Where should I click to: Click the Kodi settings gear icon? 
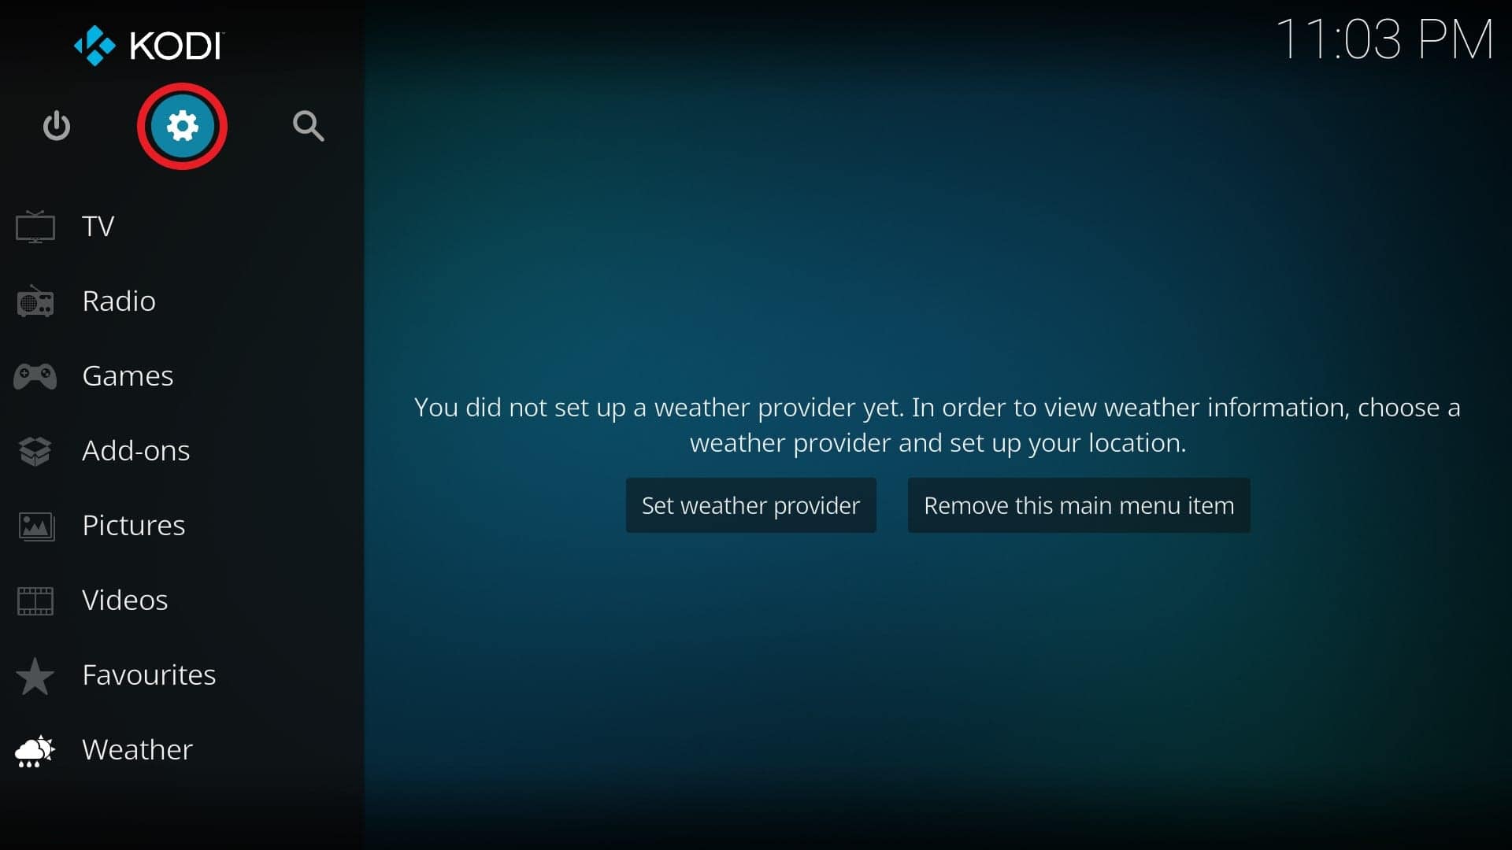(182, 124)
